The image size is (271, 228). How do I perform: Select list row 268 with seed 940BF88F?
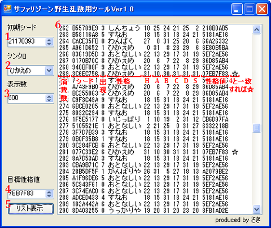click(x=143, y=67)
